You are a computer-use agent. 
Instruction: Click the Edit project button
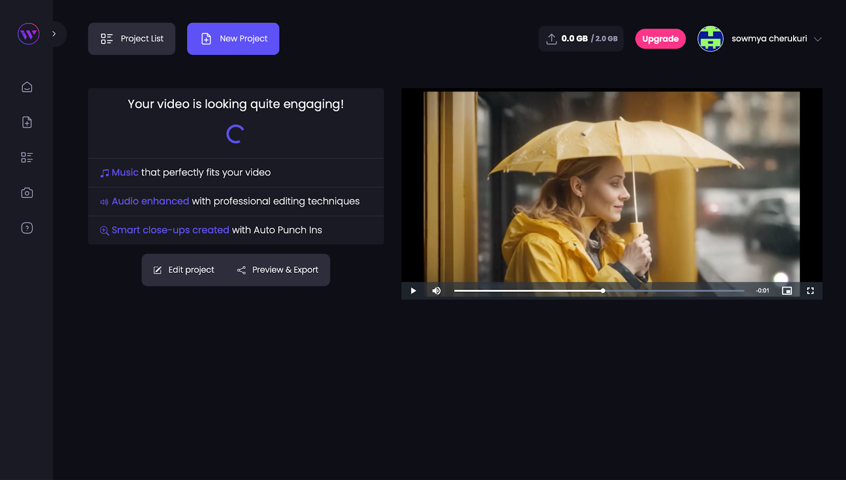click(184, 270)
